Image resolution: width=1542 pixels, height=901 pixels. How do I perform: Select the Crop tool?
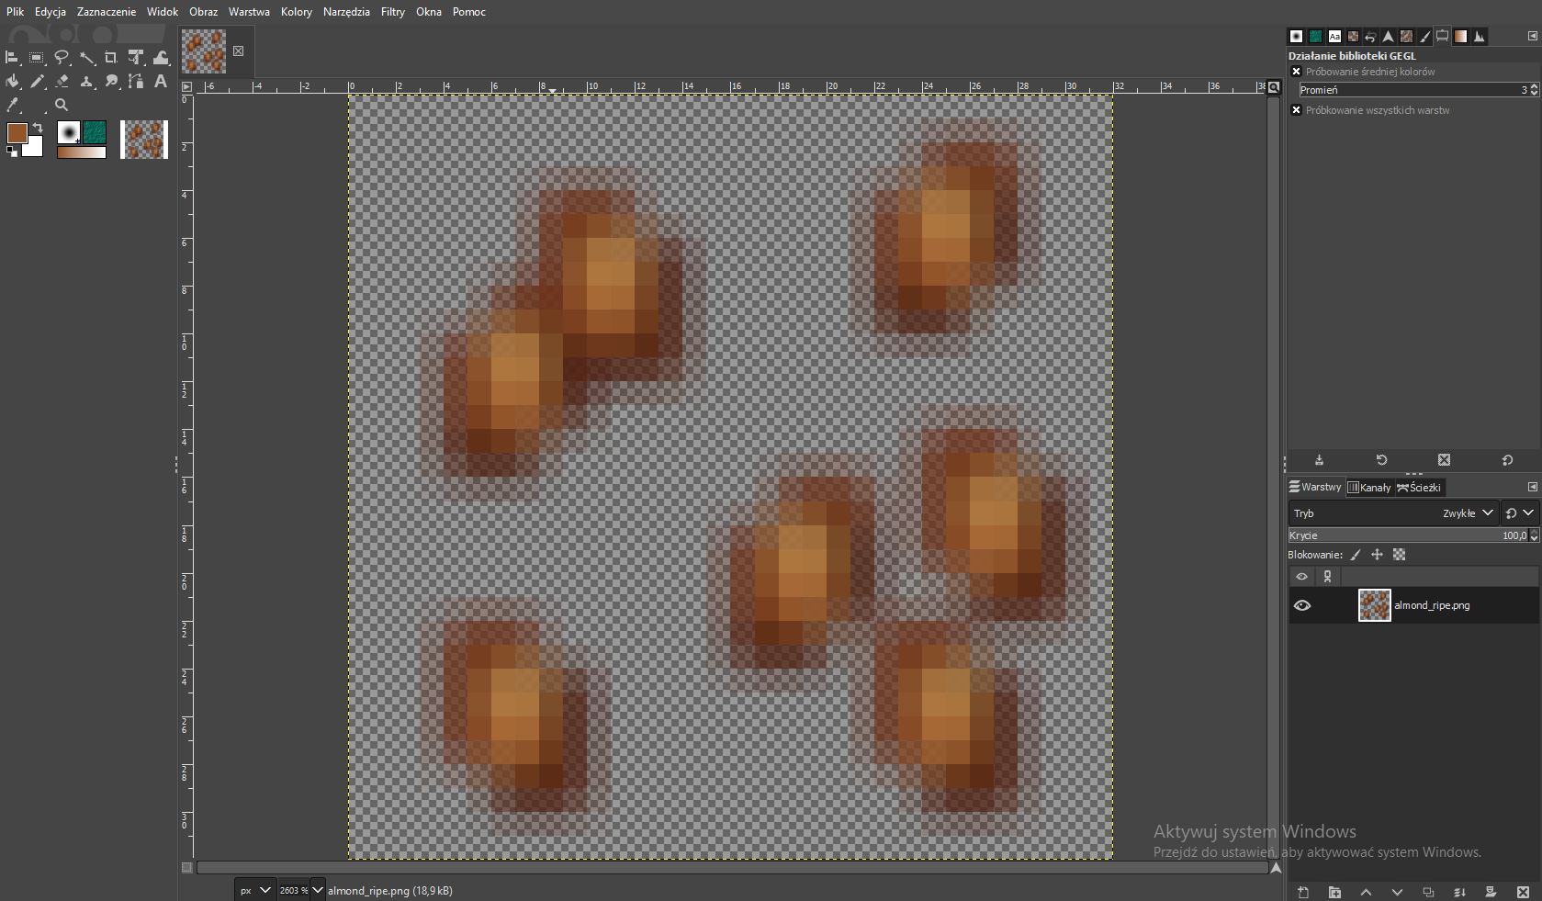pyautogui.click(x=111, y=58)
